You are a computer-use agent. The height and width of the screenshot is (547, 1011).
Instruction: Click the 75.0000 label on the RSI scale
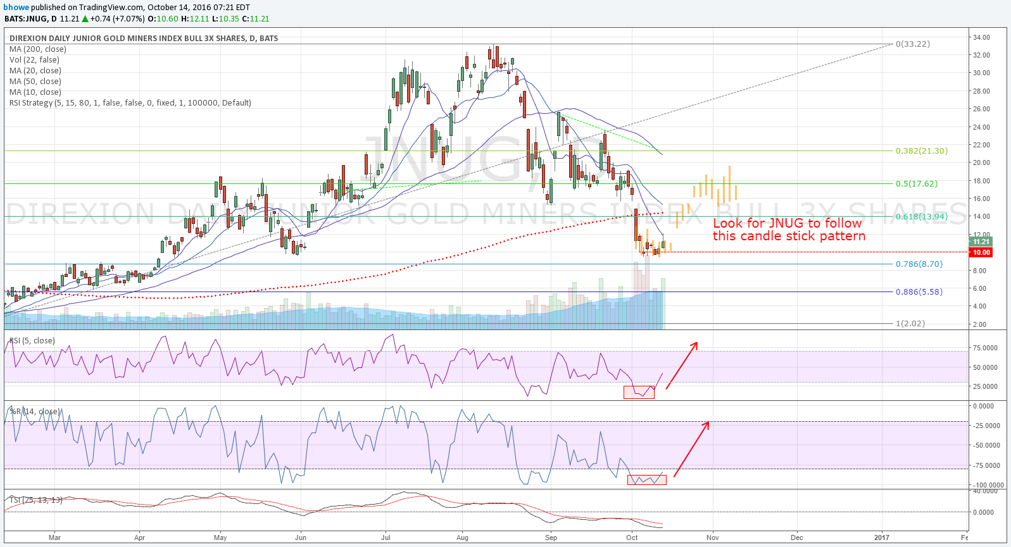coord(985,348)
